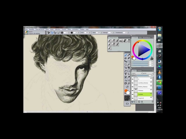186x139 pixels.
Task: Click the brush size value field
Action: pos(66,33)
